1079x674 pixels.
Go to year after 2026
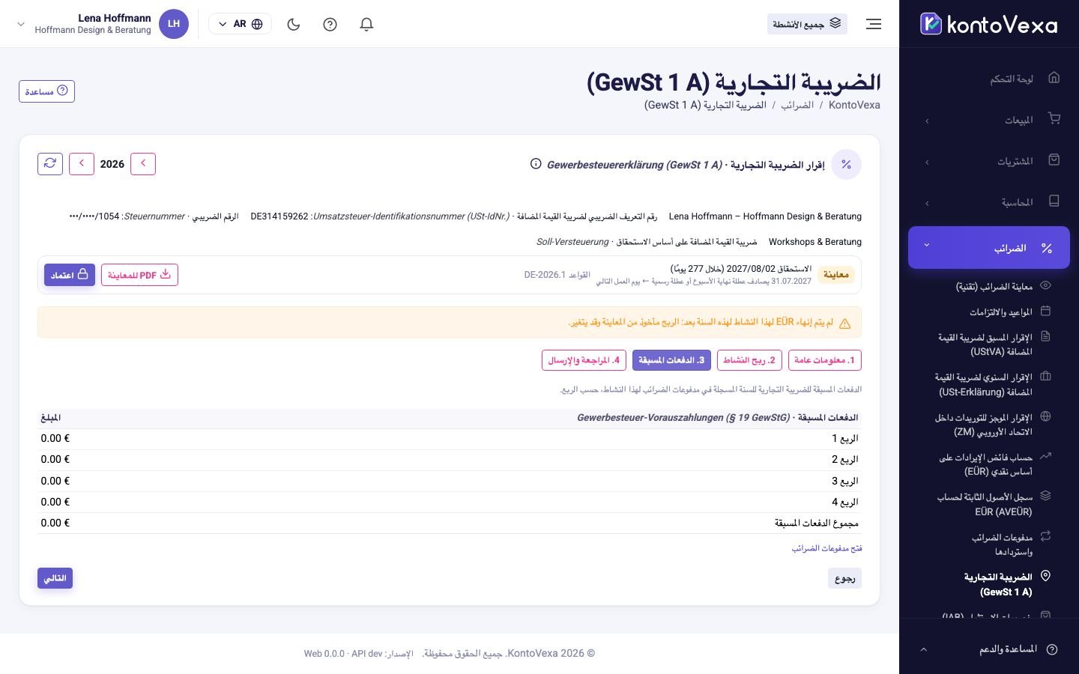[x=82, y=163]
